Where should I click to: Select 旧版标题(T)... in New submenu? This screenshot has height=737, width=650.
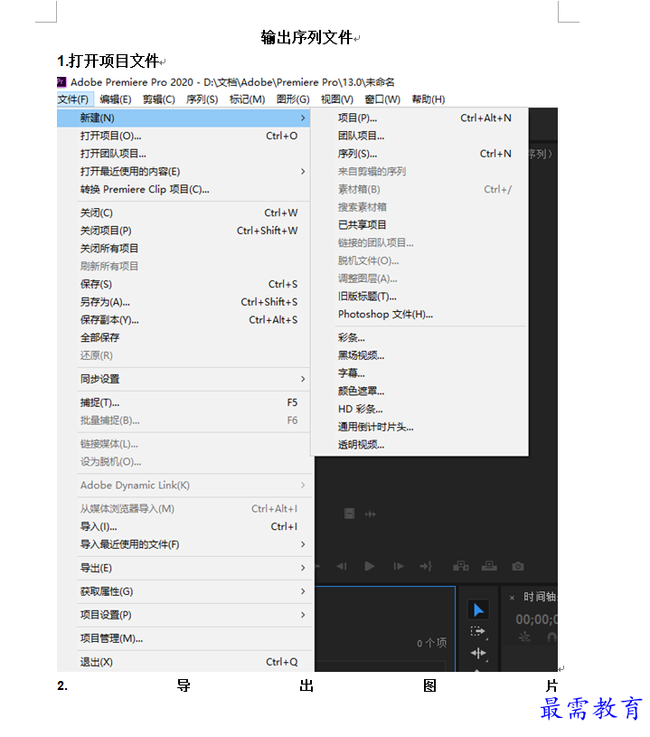pos(419,297)
